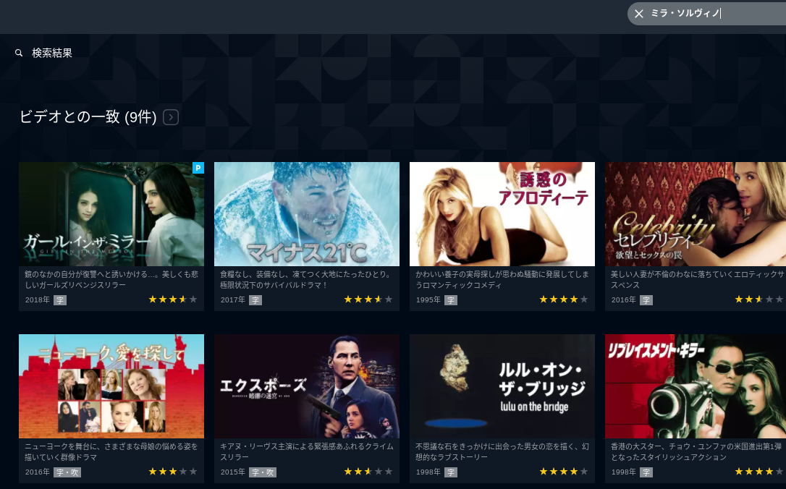Open the ガール・イン・ザ・ミラー thumbnail
The height and width of the screenshot is (489, 786).
111,214
